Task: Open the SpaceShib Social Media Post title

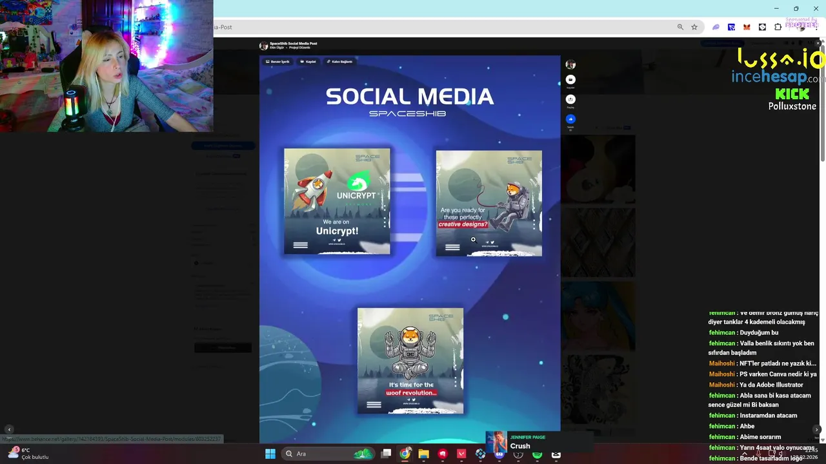Action: [x=293, y=43]
